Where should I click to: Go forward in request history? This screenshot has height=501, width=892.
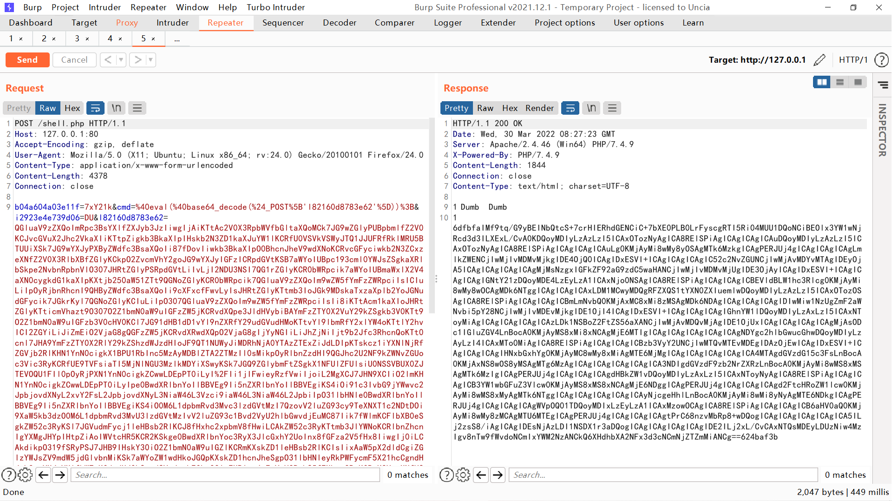pyautogui.click(x=138, y=60)
